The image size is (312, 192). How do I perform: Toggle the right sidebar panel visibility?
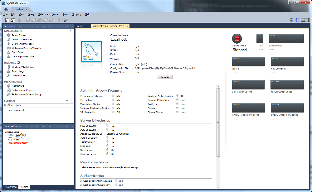click(x=307, y=20)
